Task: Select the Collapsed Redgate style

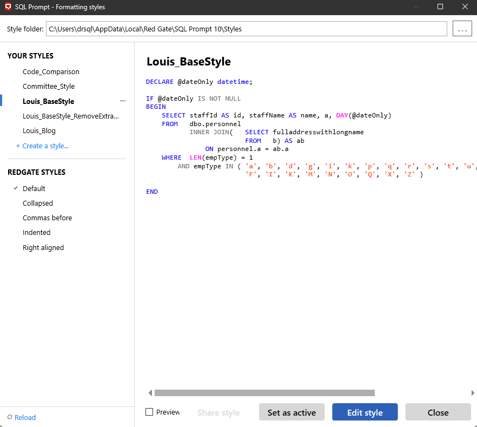Action: click(37, 203)
